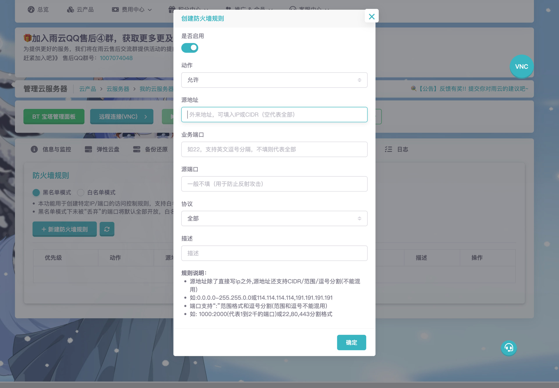Image resolution: width=559 pixels, height=388 pixels.
Task: Select the 黑名单模式 radio button
Action: (x=36, y=192)
